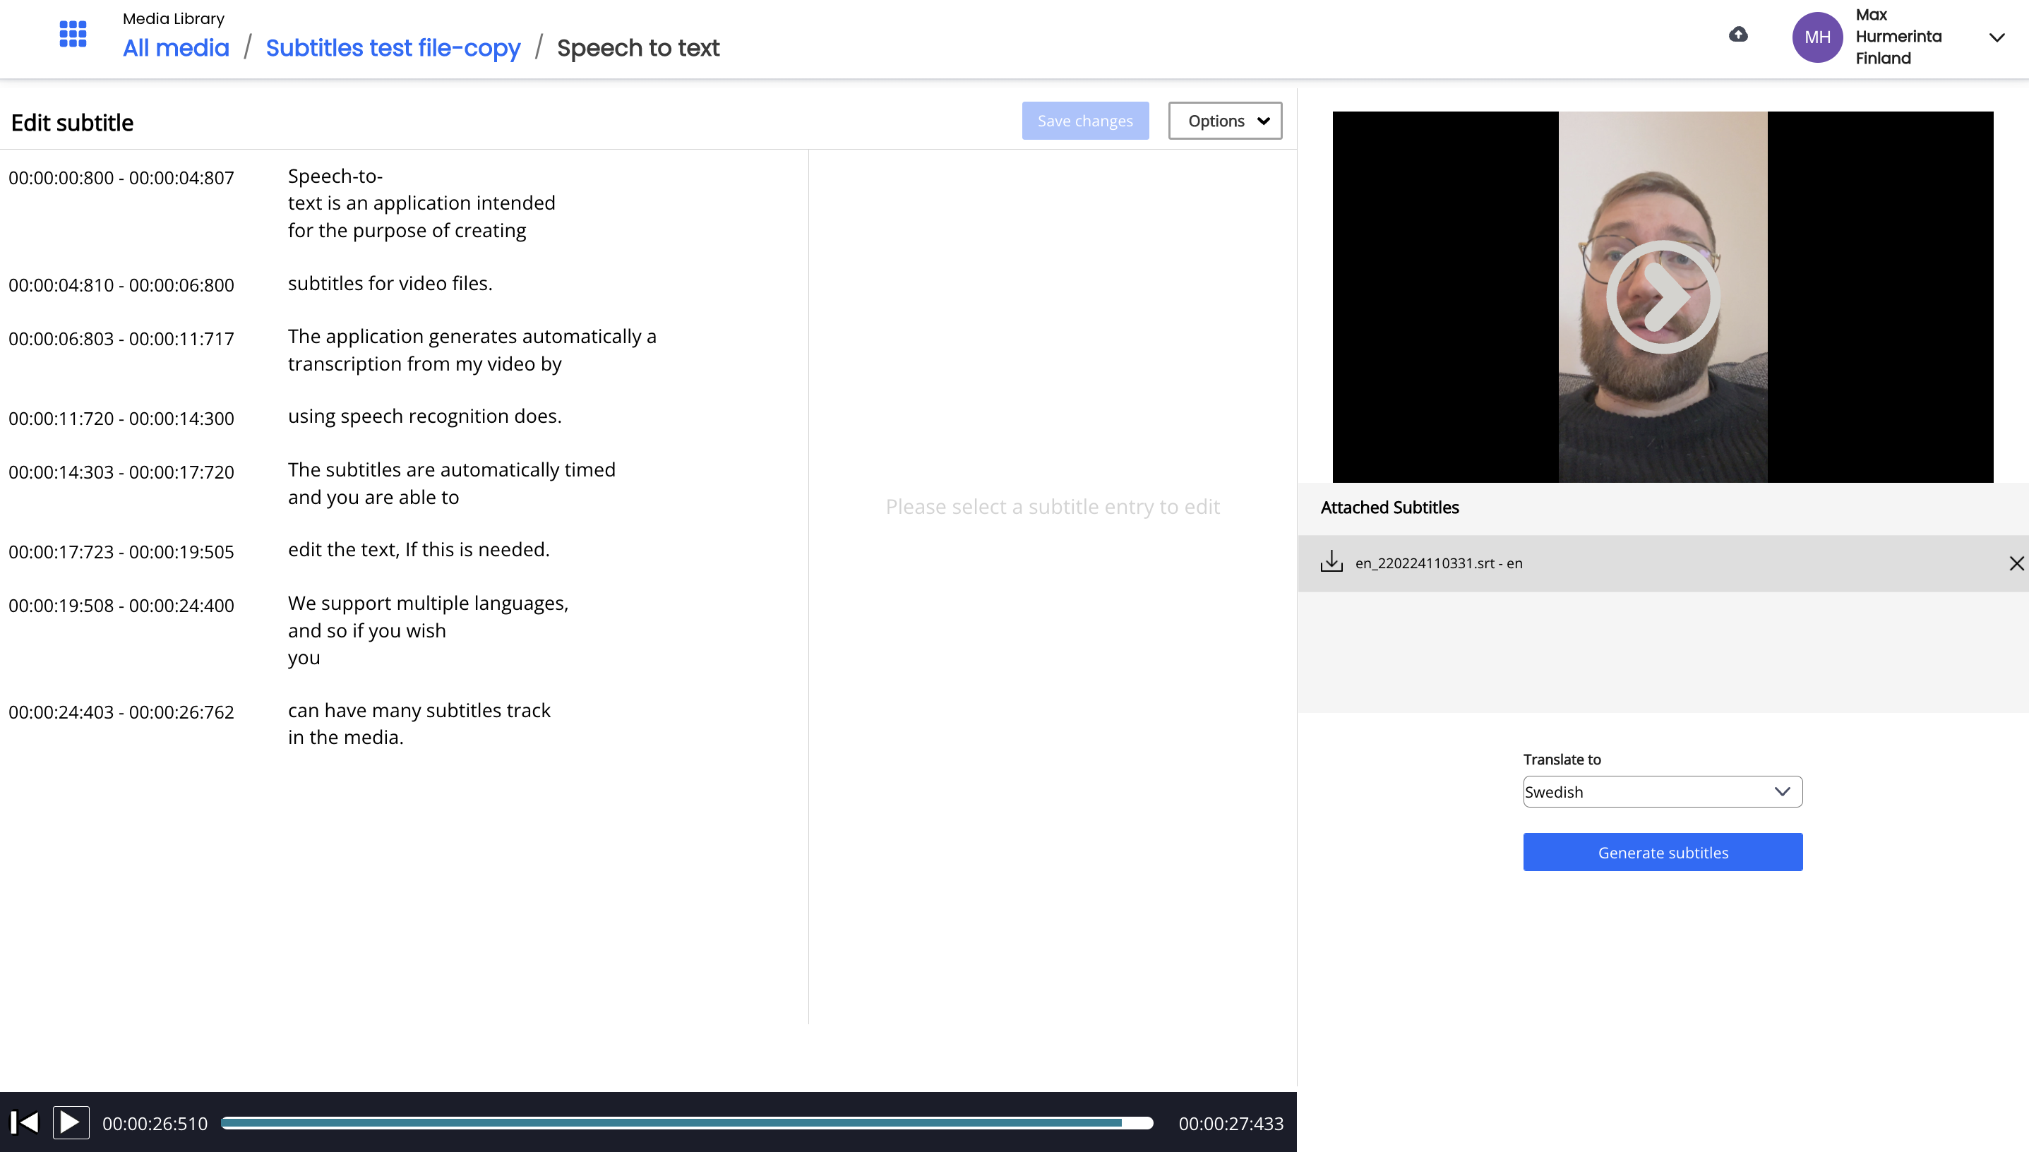Click the cloud upload icon
This screenshot has height=1152, width=2029.
pyautogui.click(x=1738, y=34)
